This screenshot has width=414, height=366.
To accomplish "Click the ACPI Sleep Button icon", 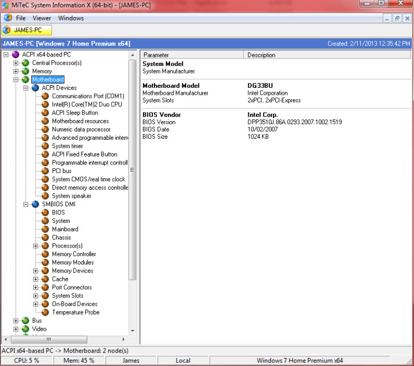I will click(x=46, y=113).
